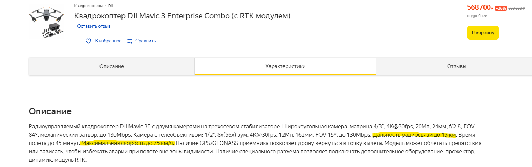
Task: Click the 'Сравнить' label
Action: pos(146,41)
